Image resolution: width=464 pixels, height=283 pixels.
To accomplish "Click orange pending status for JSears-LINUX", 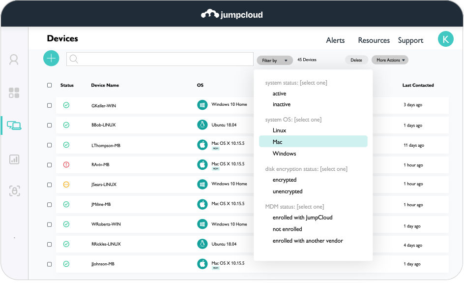I will 66,185.
